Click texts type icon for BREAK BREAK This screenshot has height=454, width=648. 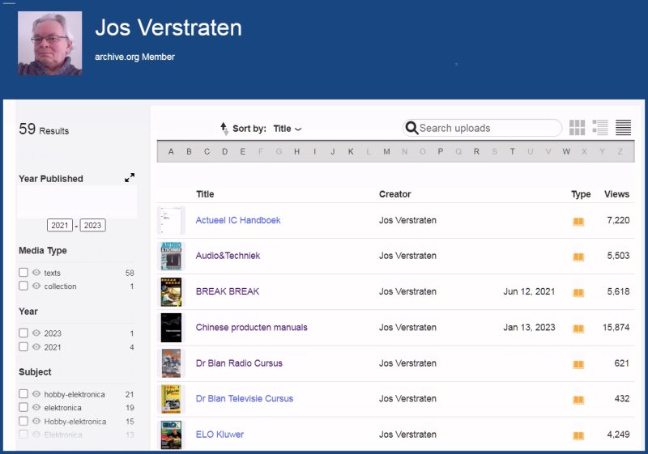point(578,293)
